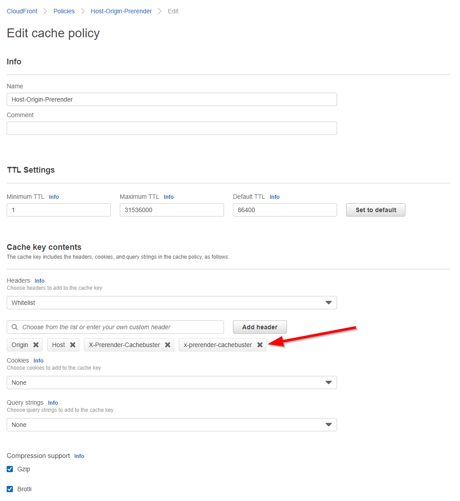Image resolution: width=460 pixels, height=501 pixels.
Task: Click the Set to default button
Action: [375, 209]
